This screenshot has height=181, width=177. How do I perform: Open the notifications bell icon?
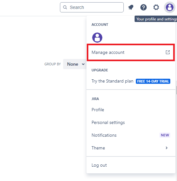click(x=131, y=7)
